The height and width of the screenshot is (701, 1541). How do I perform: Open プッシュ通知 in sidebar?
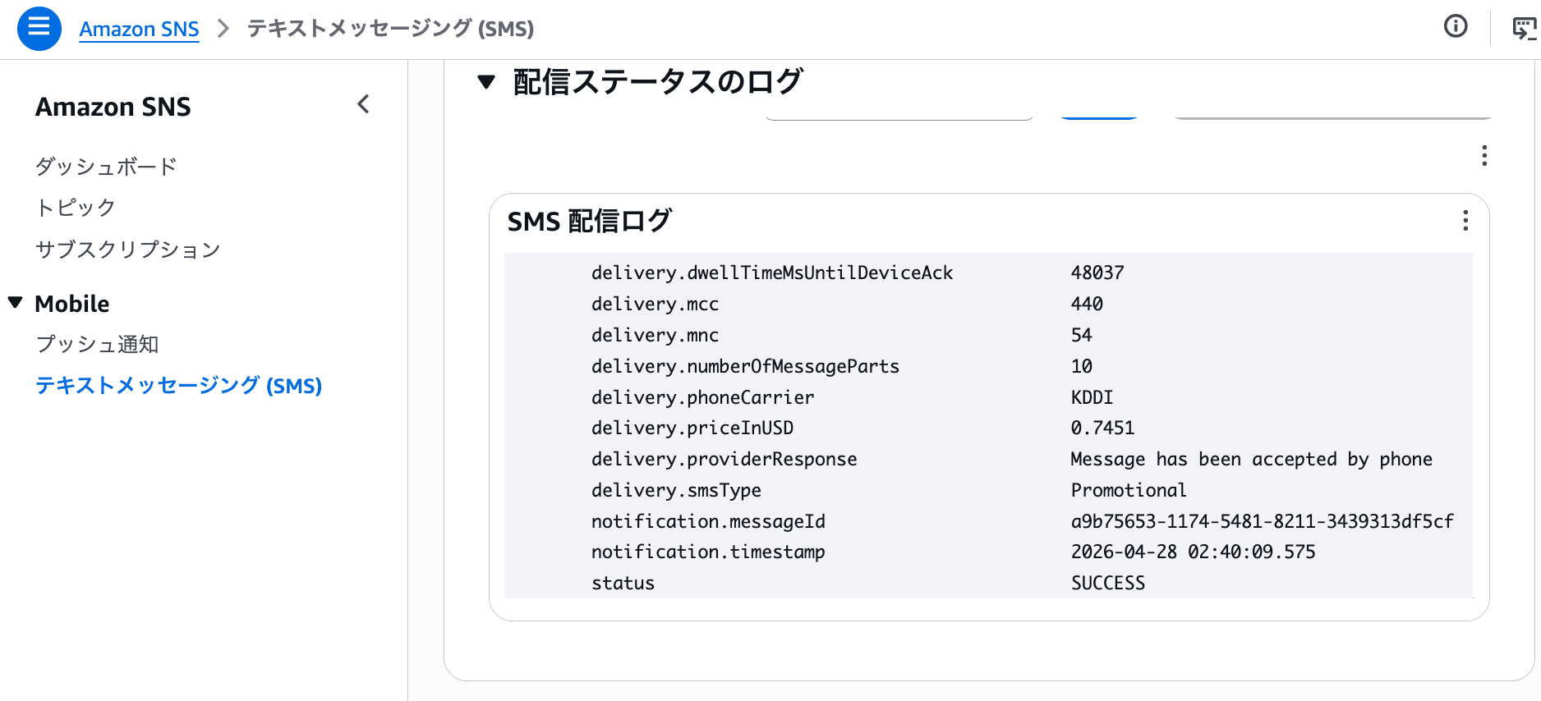(x=97, y=344)
